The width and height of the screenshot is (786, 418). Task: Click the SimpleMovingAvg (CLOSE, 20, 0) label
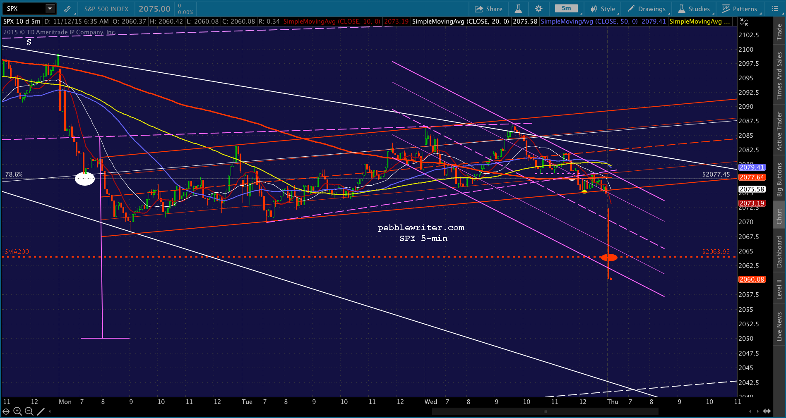[x=460, y=21]
